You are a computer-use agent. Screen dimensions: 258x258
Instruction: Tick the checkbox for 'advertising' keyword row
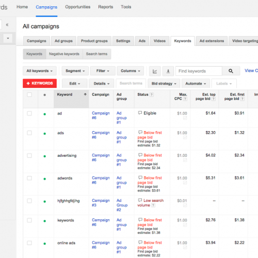point(29,155)
